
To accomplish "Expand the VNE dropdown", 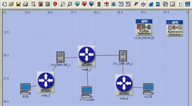I will click(91, 4).
